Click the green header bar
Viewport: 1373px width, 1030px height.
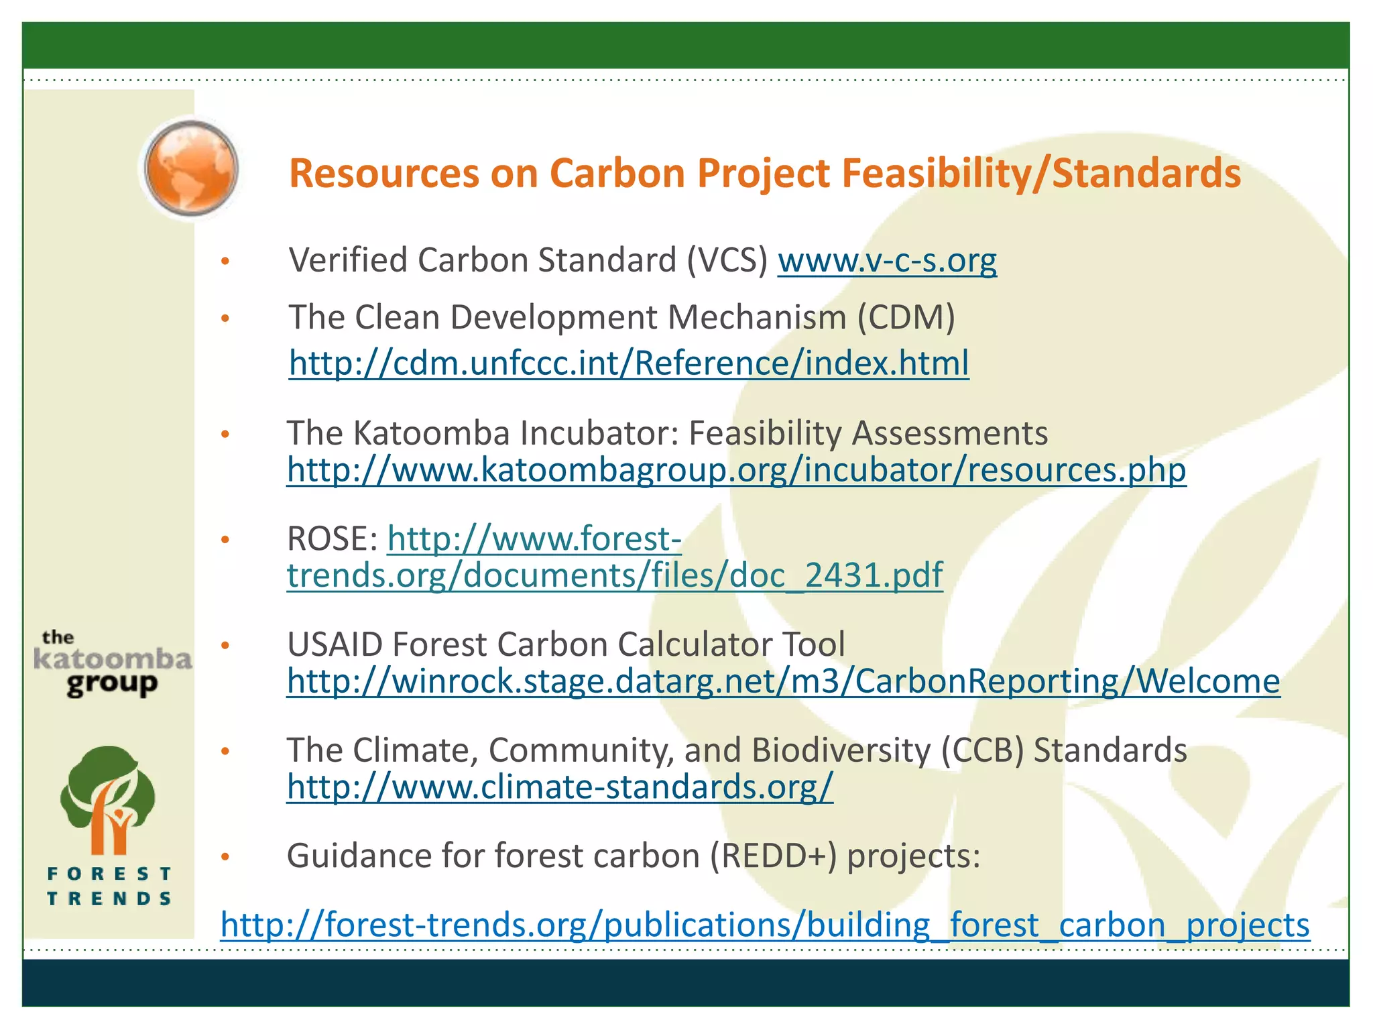[686, 46]
